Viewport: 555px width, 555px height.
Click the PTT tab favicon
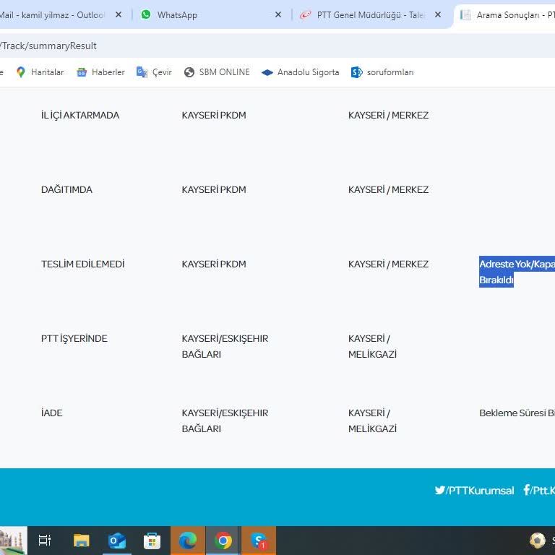pyautogui.click(x=305, y=15)
